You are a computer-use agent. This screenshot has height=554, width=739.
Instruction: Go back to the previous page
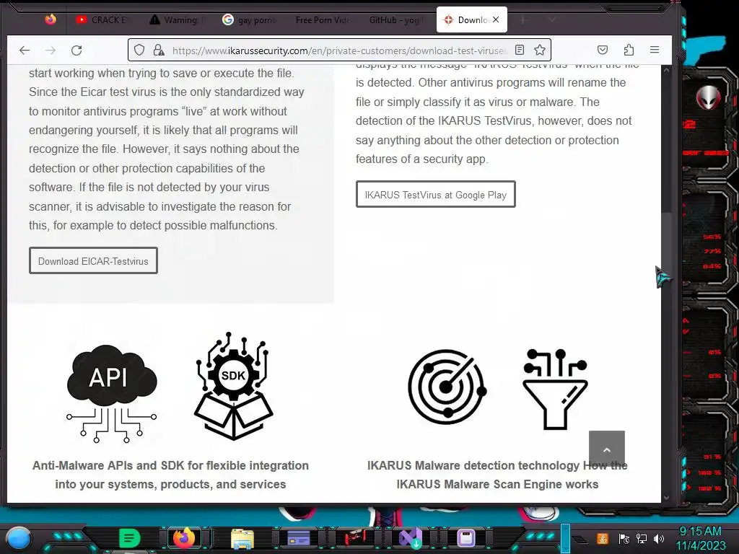(25, 50)
